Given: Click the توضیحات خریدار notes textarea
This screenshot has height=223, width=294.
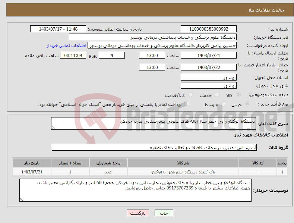Looking at the screenshot, I should [135, 190].
